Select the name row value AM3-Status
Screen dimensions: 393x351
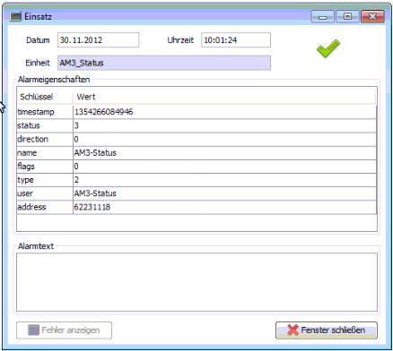pos(224,153)
